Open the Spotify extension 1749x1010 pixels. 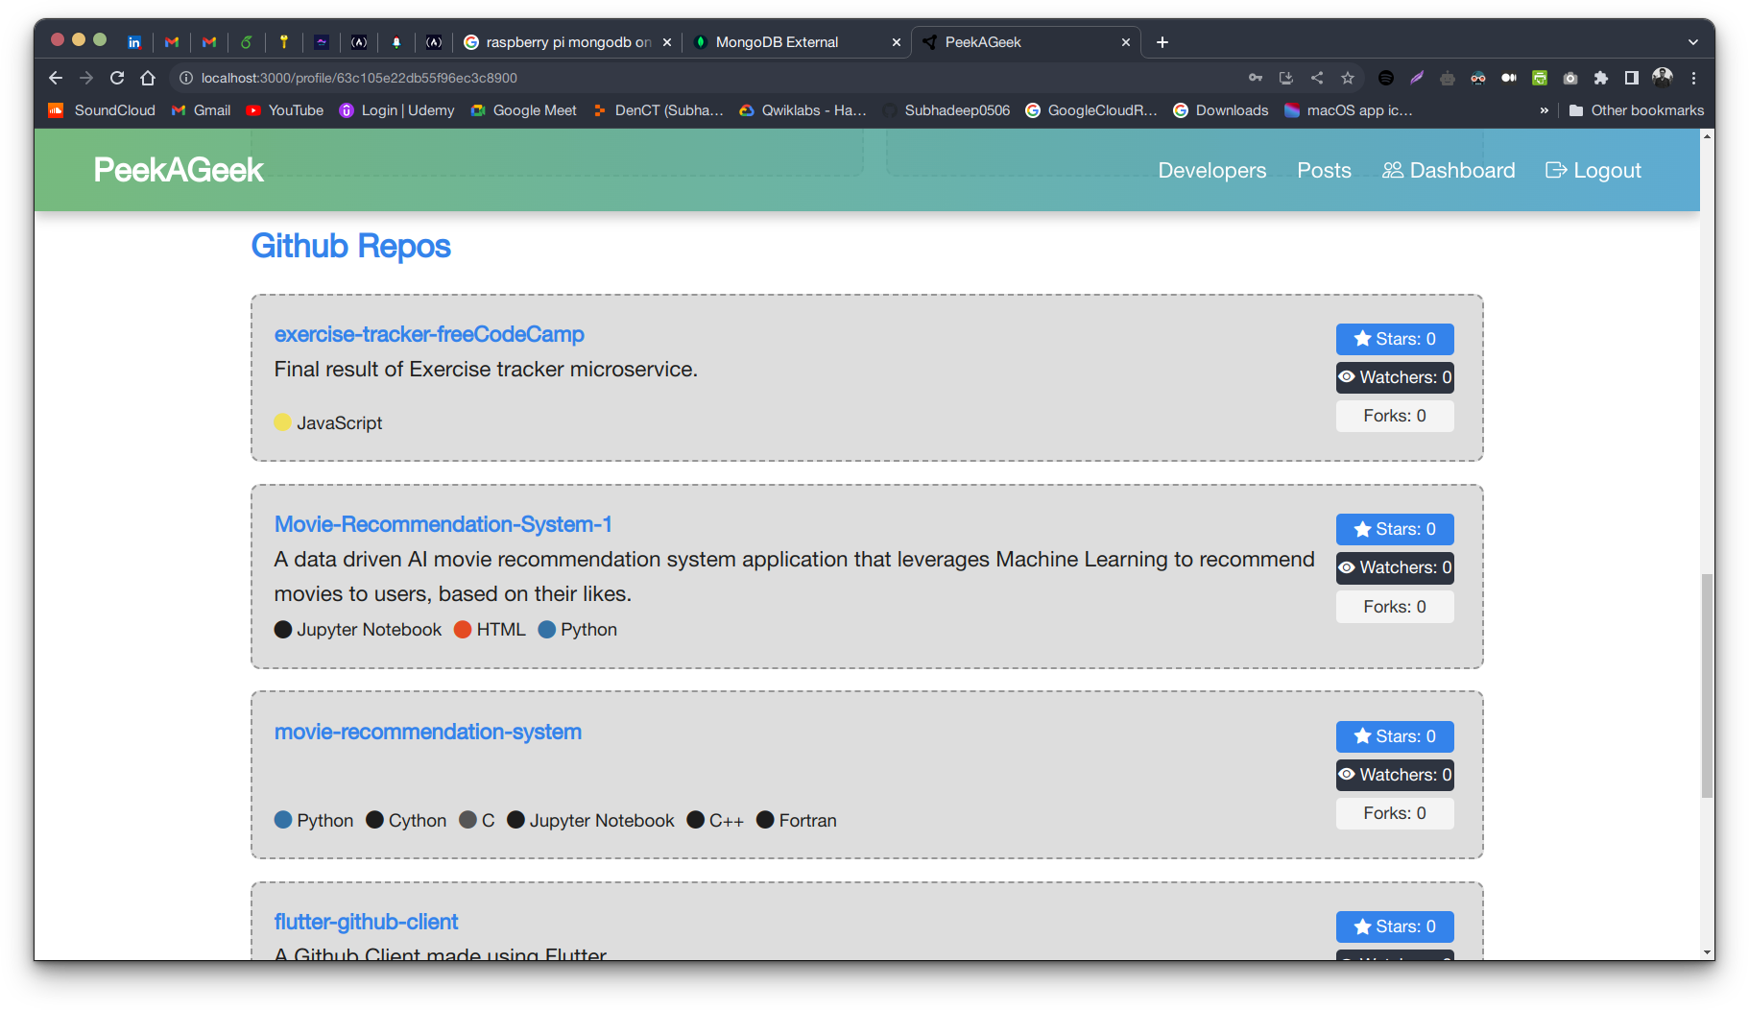tap(1386, 78)
